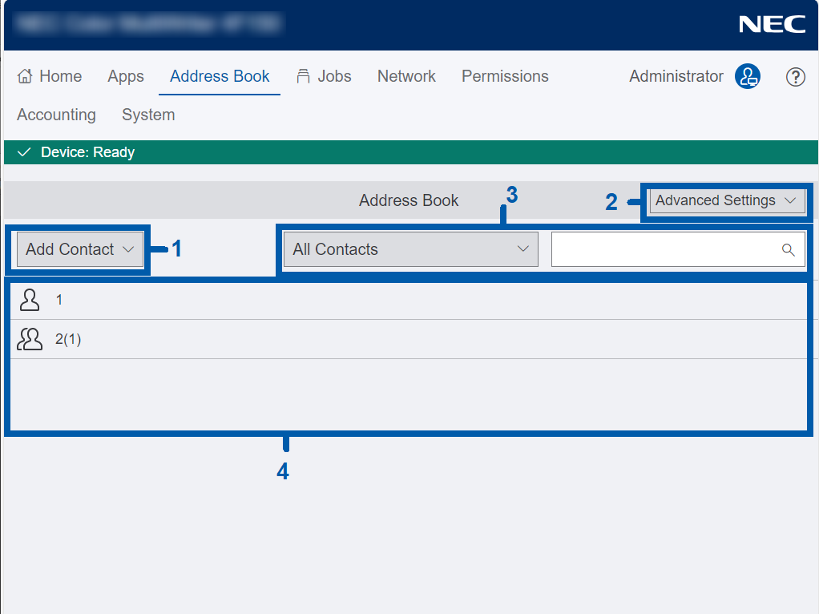The width and height of the screenshot is (819, 614).
Task: Open the Administrator account icon
Action: coord(747,76)
